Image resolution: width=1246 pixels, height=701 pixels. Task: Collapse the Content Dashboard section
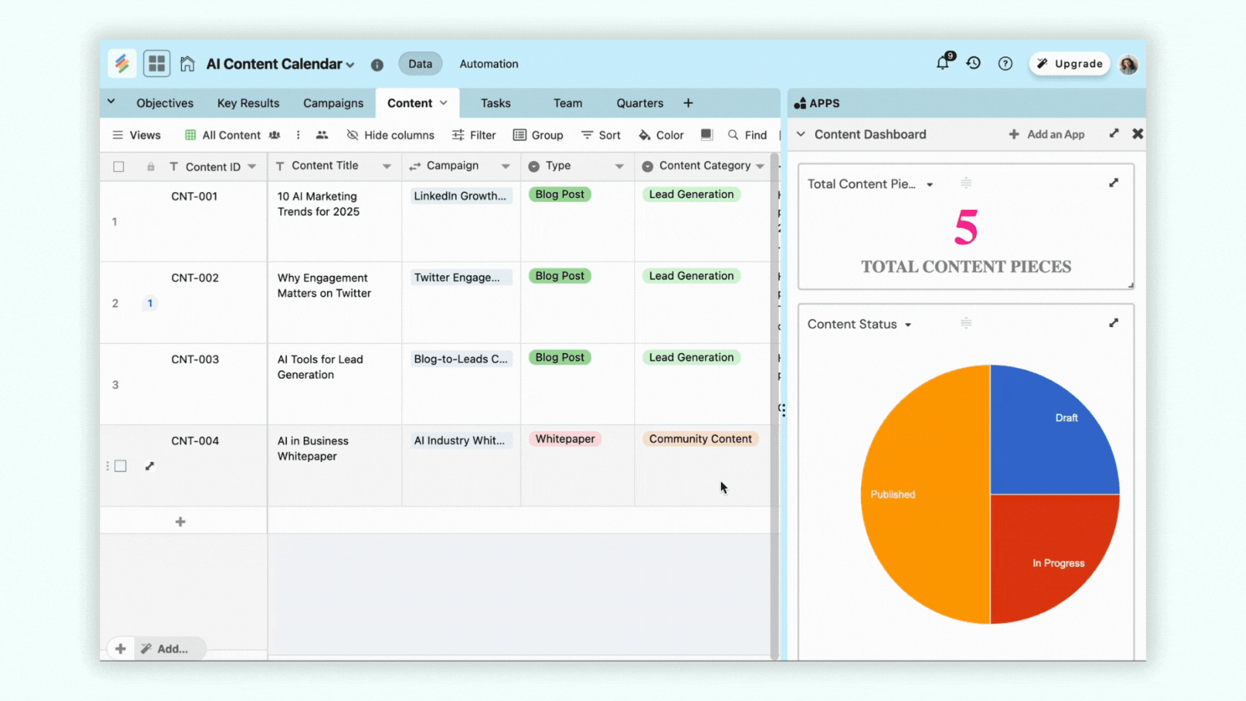(801, 134)
